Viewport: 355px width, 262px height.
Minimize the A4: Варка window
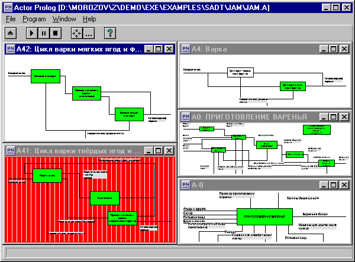324,49
